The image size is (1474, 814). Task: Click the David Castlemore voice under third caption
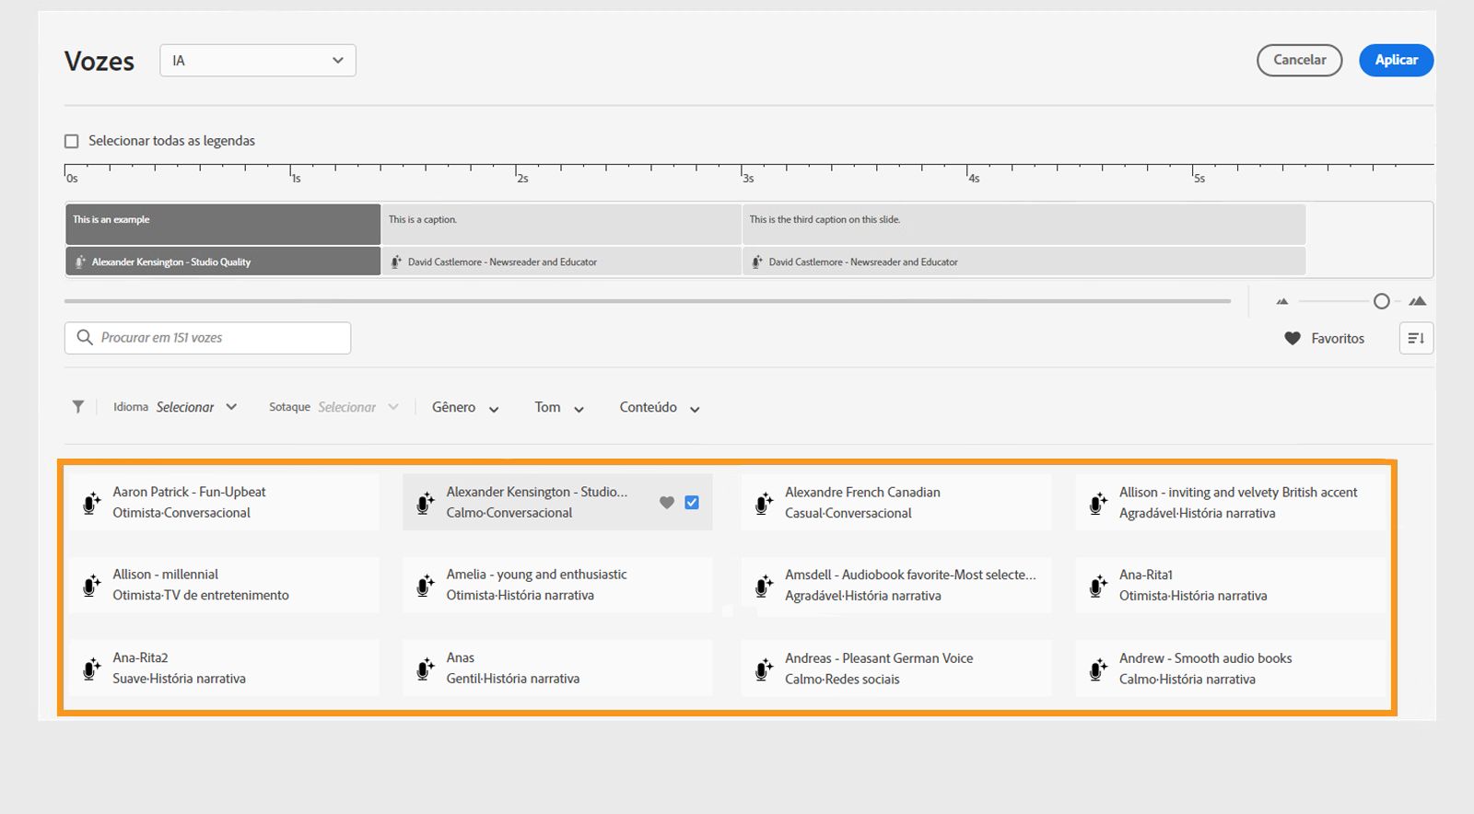(x=863, y=262)
